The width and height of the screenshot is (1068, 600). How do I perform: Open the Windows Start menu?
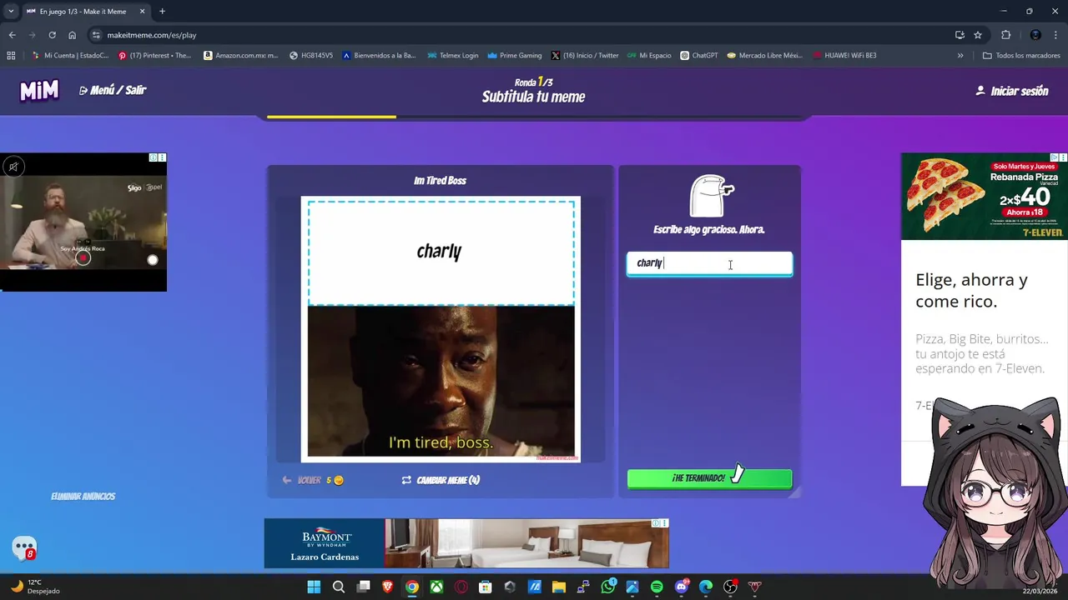pyautogui.click(x=314, y=587)
